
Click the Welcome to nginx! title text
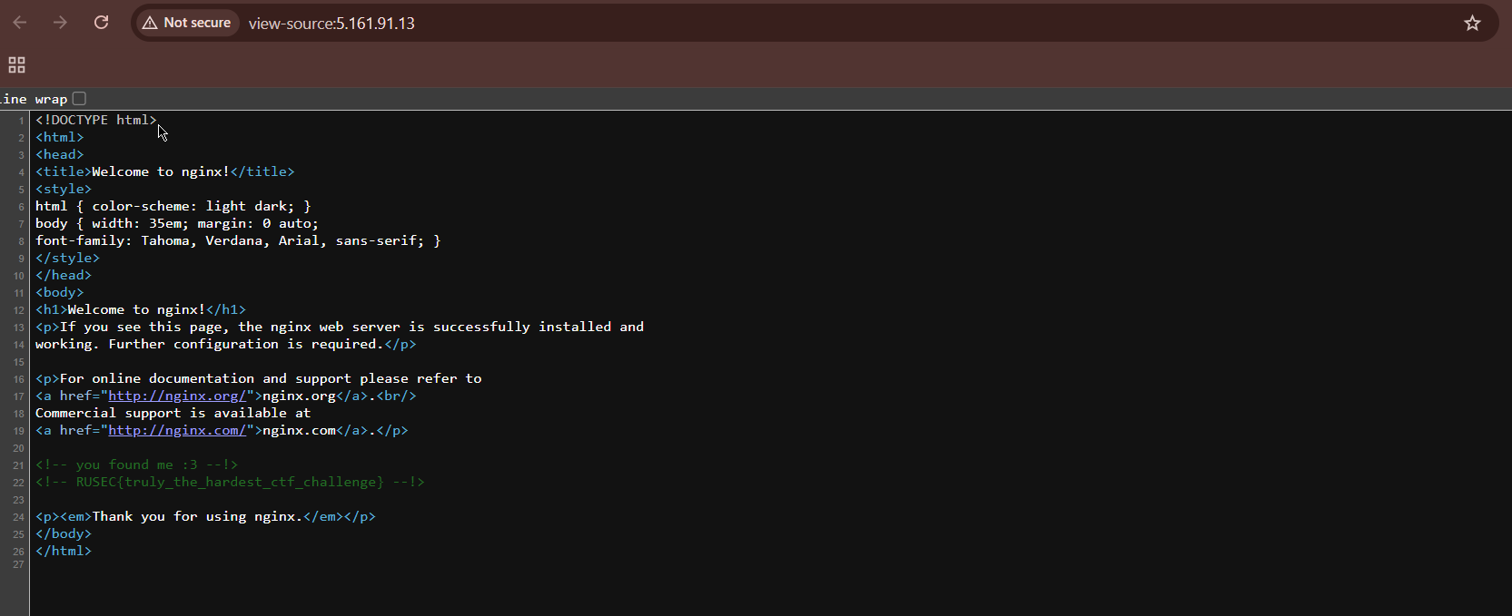160,171
